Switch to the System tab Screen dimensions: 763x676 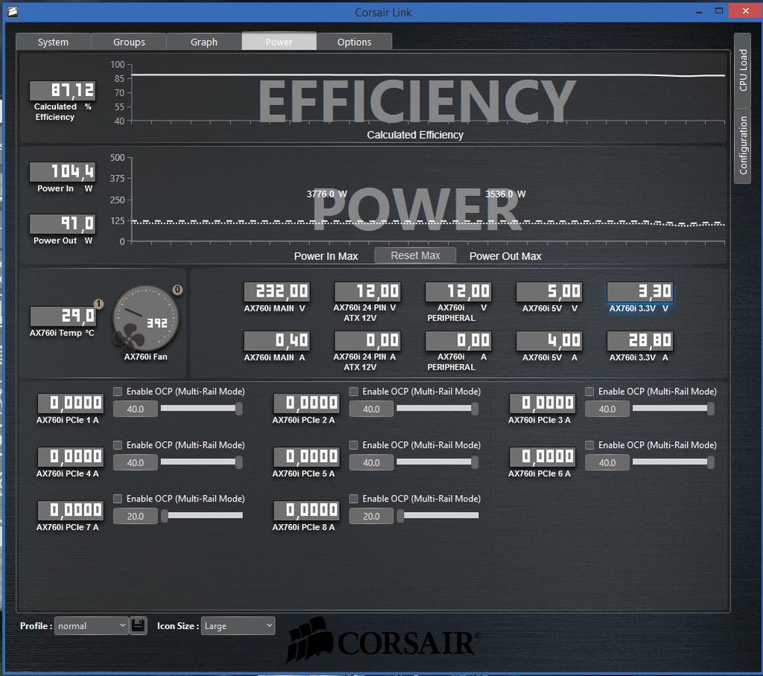pyautogui.click(x=53, y=42)
